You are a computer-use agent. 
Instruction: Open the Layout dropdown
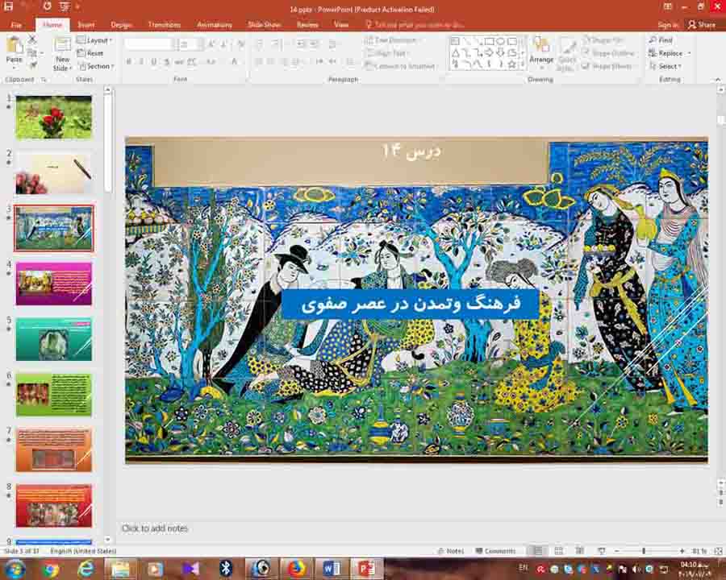(x=95, y=40)
